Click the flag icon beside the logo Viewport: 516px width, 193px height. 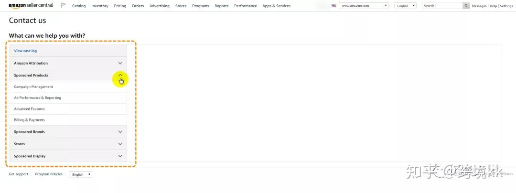tap(64, 5)
